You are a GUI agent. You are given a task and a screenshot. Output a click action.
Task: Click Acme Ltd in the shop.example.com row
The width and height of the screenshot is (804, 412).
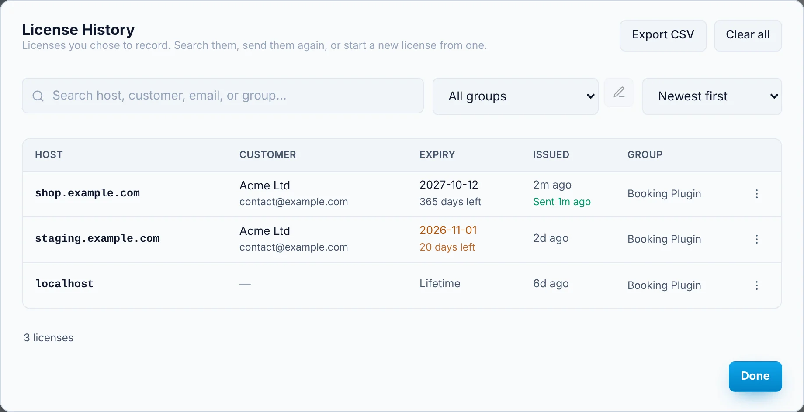click(x=264, y=185)
